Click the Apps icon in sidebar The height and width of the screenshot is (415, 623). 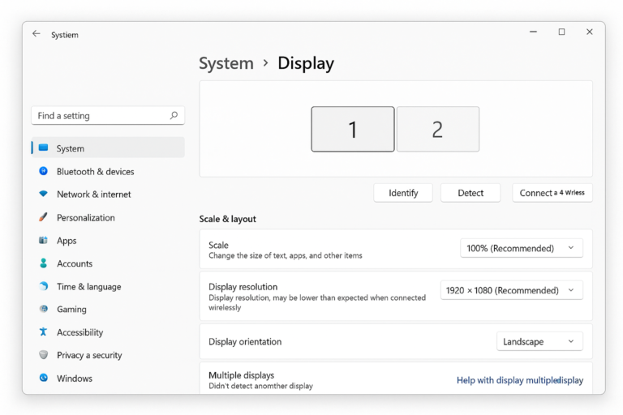43,241
